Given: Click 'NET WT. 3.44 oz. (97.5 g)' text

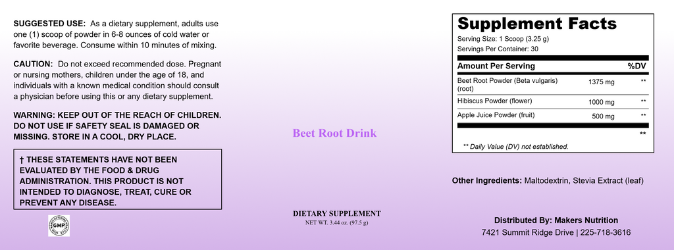Looking at the screenshot, I should pyautogui.click(x=337, y=222).
